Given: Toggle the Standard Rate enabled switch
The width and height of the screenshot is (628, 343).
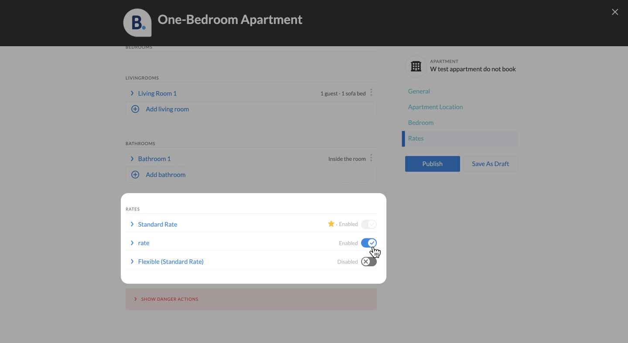Looking at the screenshot, I should tap(369, 224).
